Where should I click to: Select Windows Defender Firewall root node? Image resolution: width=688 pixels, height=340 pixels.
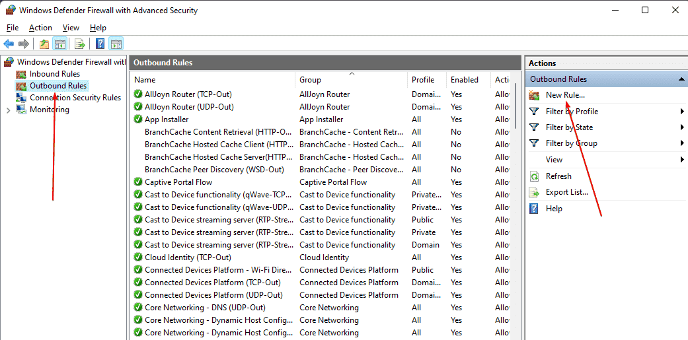click(71, 62)
